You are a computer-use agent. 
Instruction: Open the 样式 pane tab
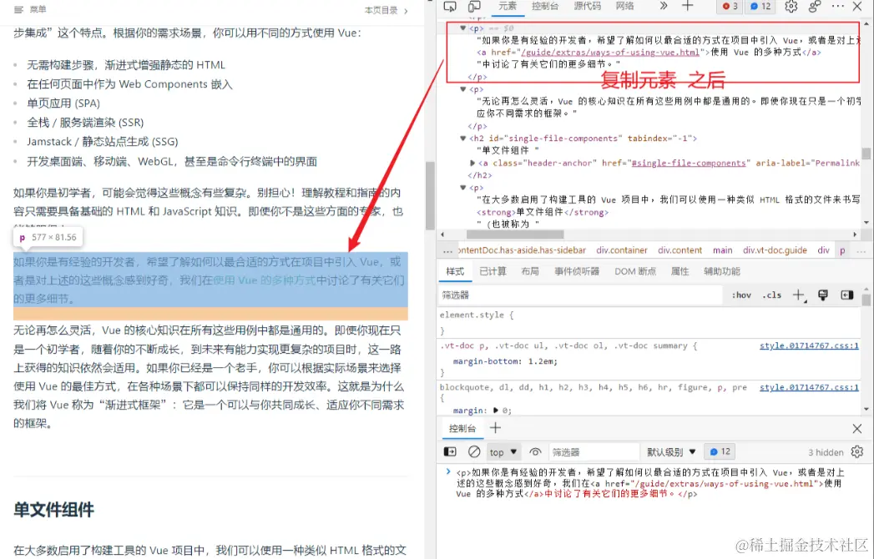click(x=455, y=271)
